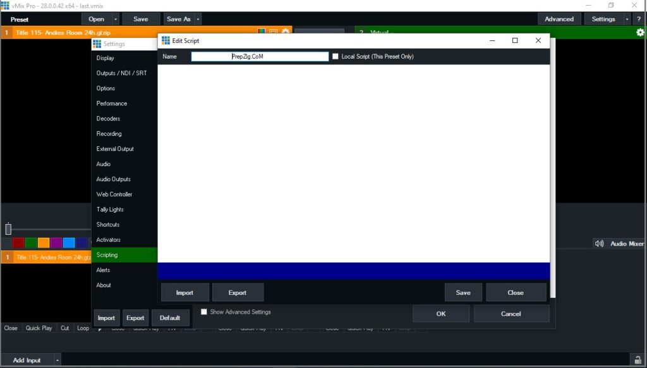
Task: Open Performance settings page
Action: (x=124, y=104)
